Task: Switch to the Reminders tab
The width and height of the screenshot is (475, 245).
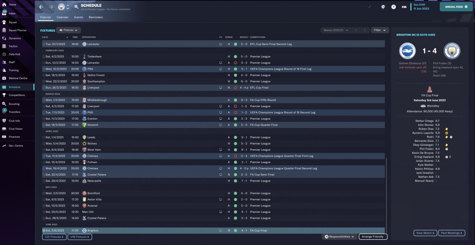Action: click(96, 17)
